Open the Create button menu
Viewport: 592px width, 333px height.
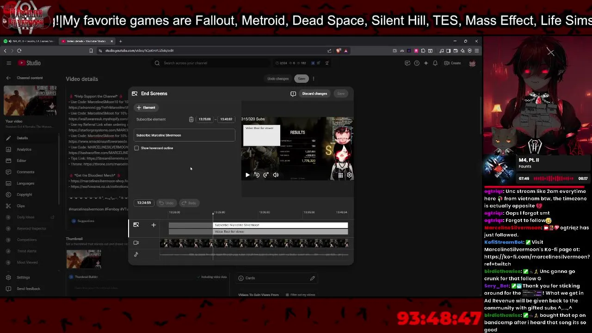[x=453, y=63]
